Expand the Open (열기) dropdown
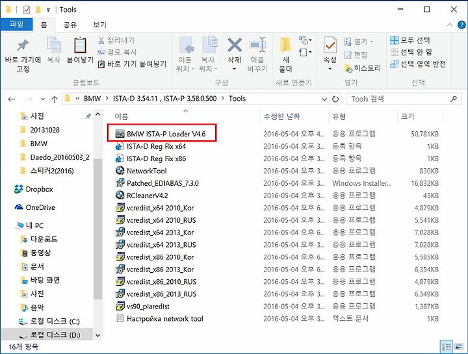 pos(372,42)
